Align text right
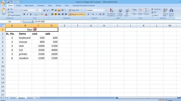Viewport: 181px width, 101px height. tap(59, 14)
